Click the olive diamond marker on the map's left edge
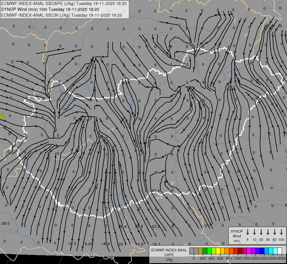 tap(2, 116)
